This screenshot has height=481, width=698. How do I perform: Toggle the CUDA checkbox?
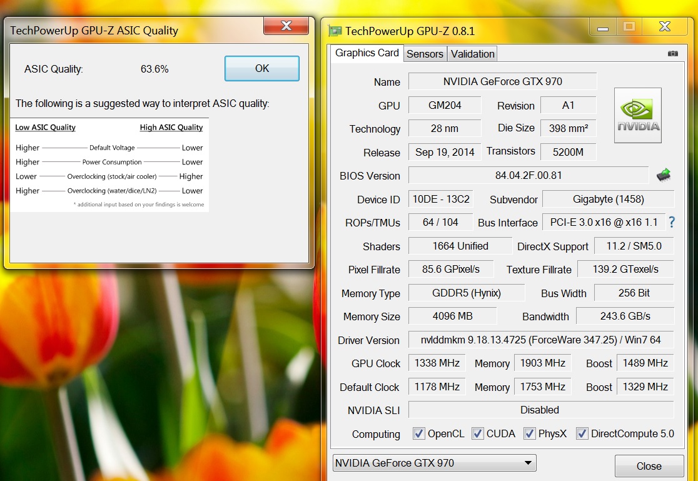[478, 433]
